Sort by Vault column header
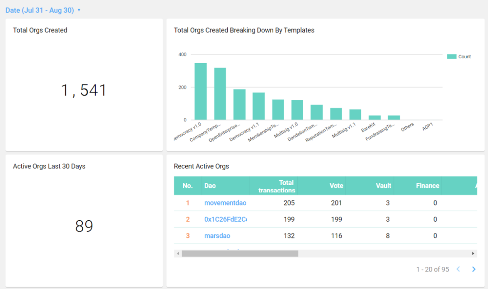The image size is (488, 289). [x=383, y=186]
